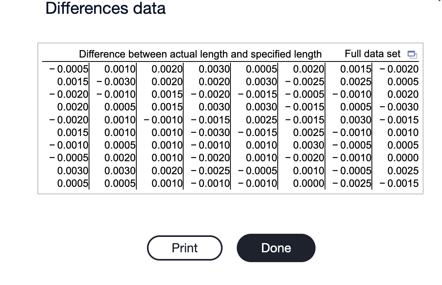Viewport: 442px width, 285px height.
Task: Click -0.0025 in the second data row
Action: tap(305, 82)
